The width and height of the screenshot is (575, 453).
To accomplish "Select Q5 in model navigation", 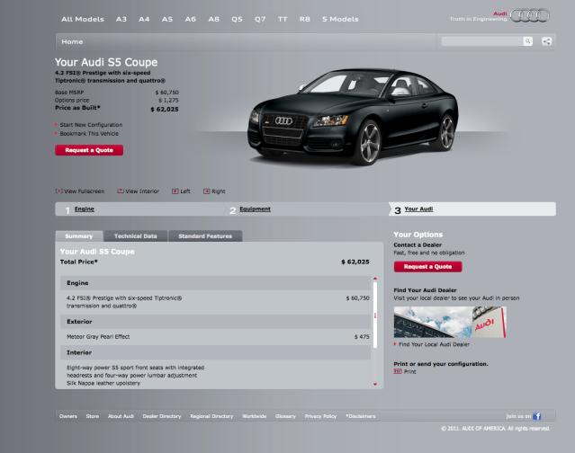I will 237,19.
